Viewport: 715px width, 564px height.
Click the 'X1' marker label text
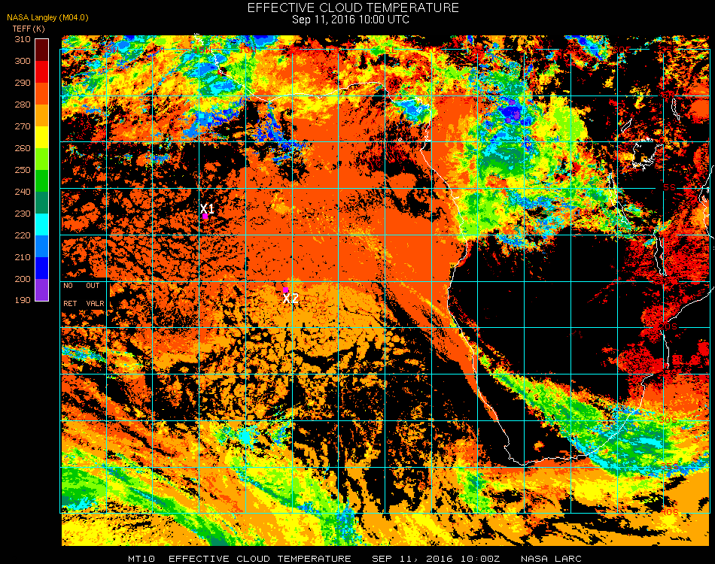(x=208, y=209)
